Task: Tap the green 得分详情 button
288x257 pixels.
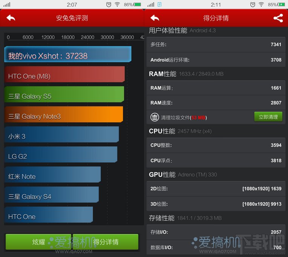Action: pos(106,242)
